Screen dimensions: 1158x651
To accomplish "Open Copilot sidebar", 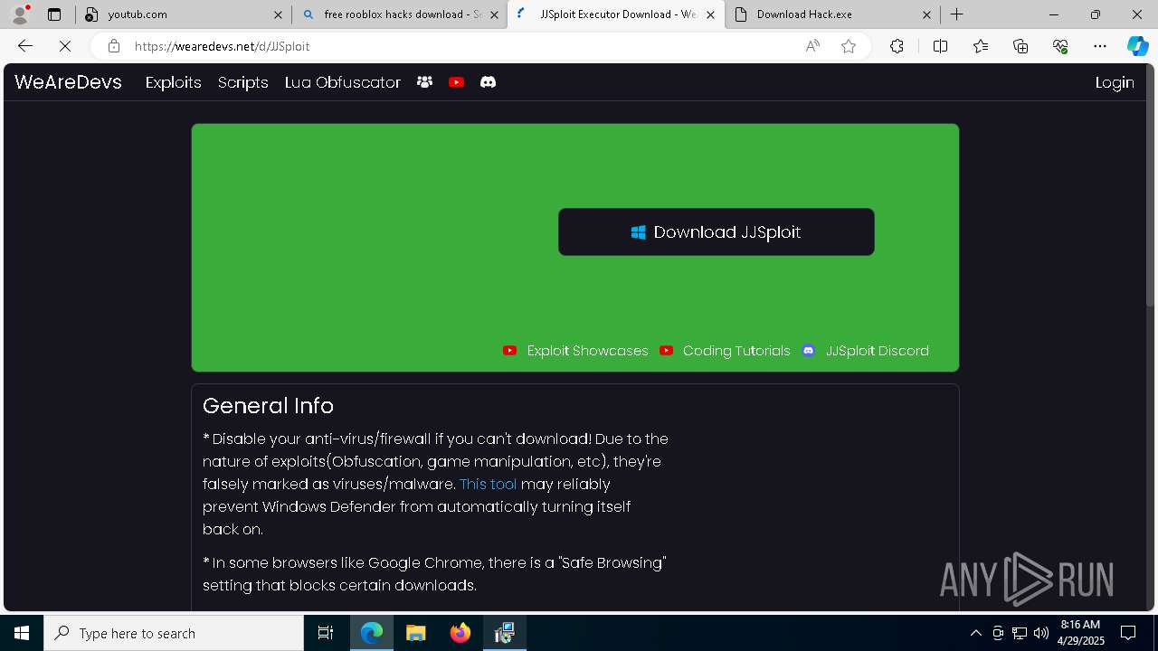I will tap(1138, 46).
